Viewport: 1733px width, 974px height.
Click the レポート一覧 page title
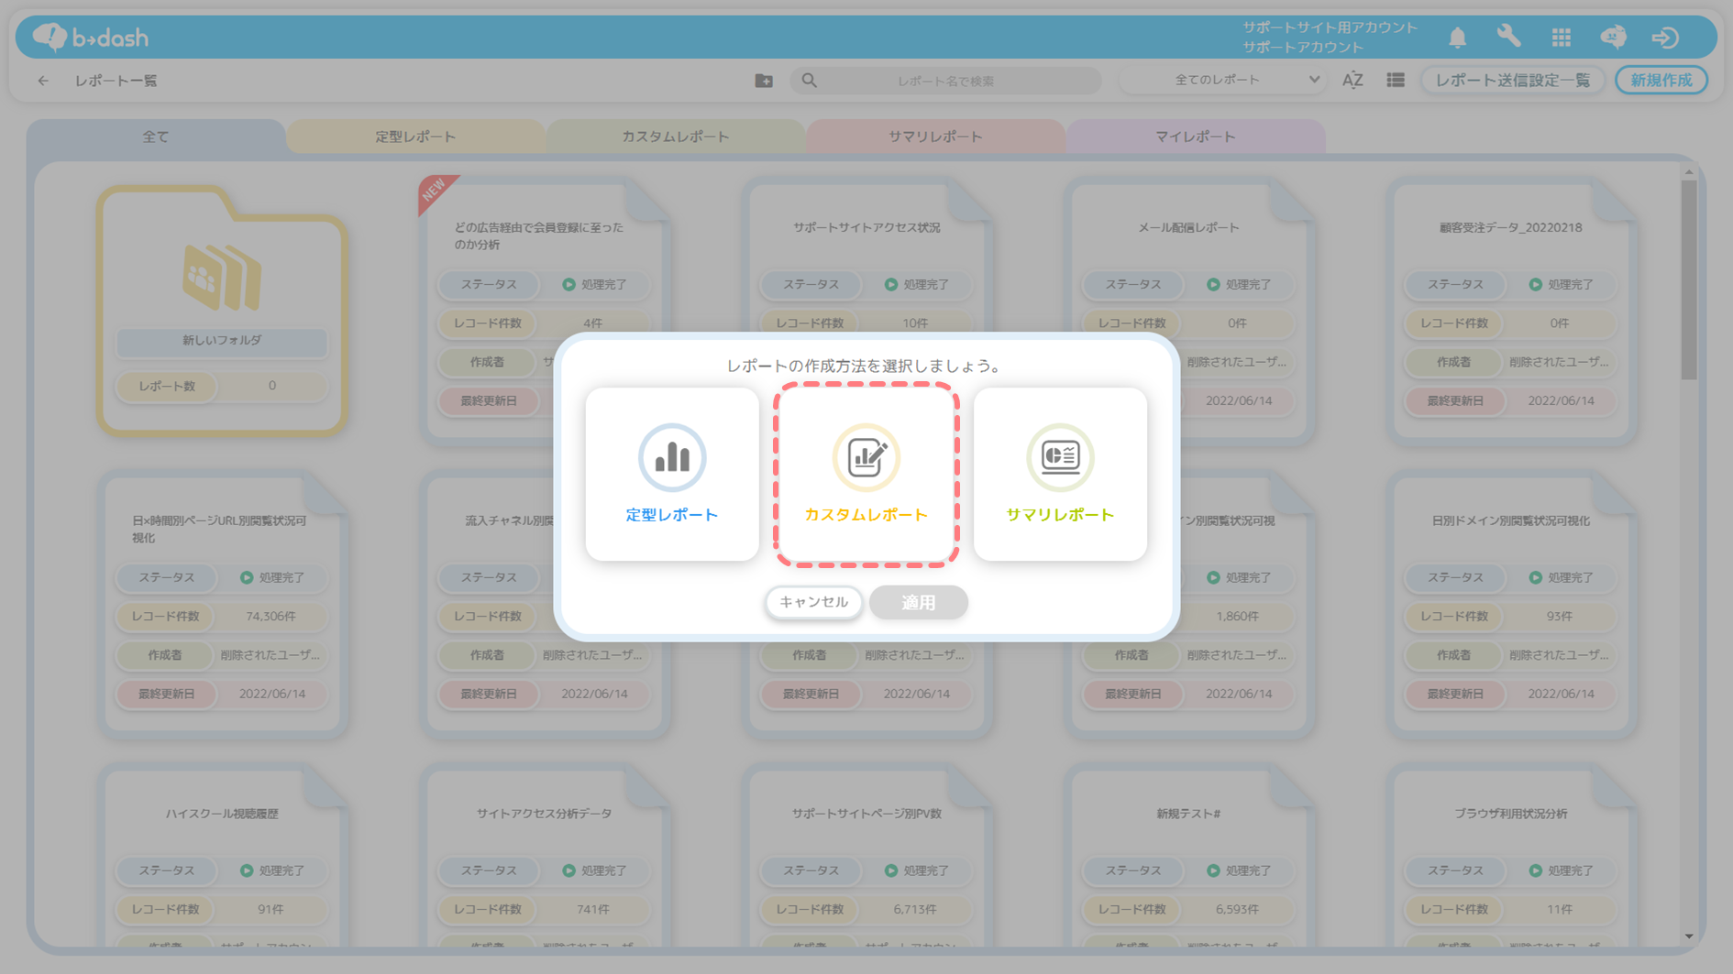pyautogui.click(x=116, y=81)
